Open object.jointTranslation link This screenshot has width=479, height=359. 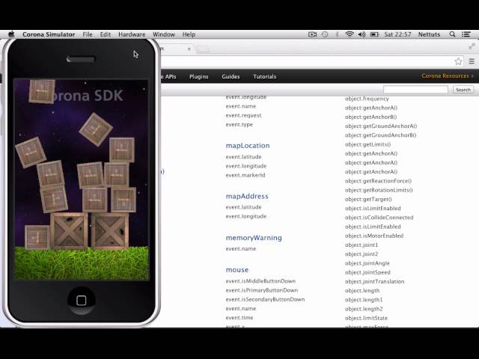tap(374, 281)
